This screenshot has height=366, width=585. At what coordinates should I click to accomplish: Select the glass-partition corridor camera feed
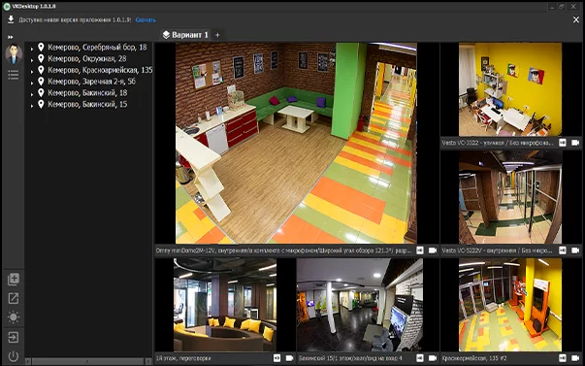510,197
